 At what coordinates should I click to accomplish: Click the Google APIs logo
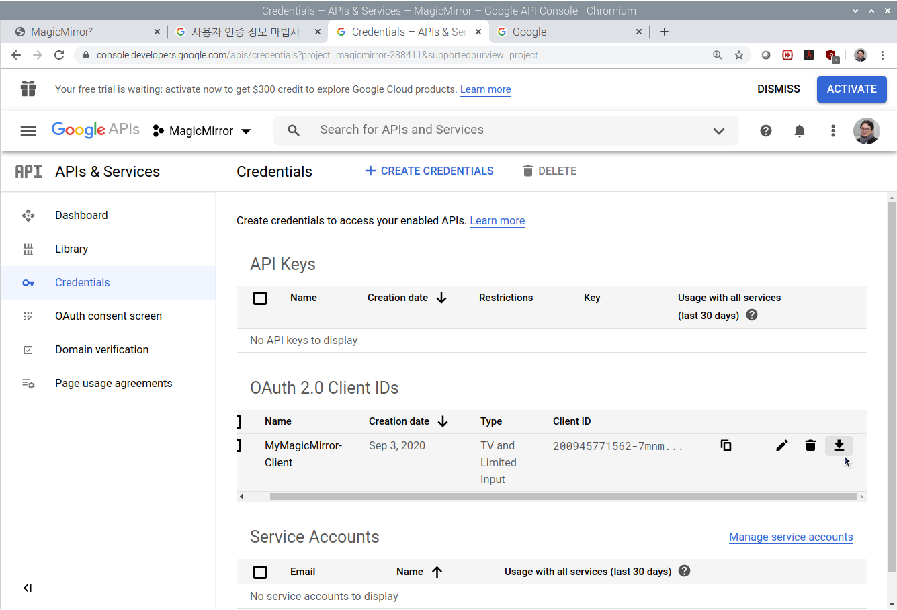coord(95,130)
